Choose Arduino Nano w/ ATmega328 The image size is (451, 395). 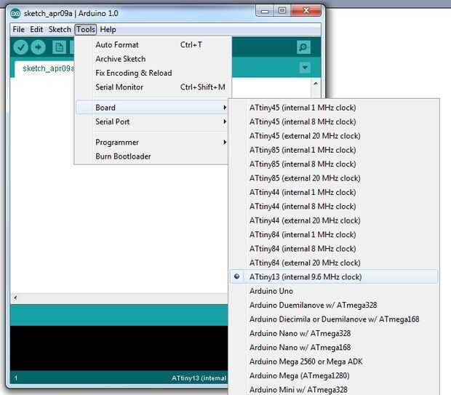(334, 333)
